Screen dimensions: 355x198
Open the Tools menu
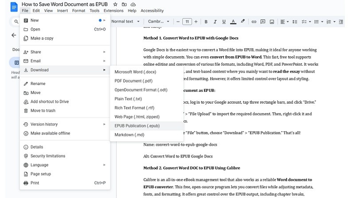click(x=95, y=11)
